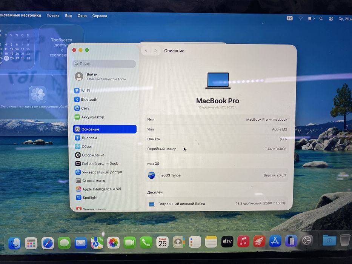Open the rocket app in the Dock
Viewport: 352px width, 264px height.
point(259,241)
